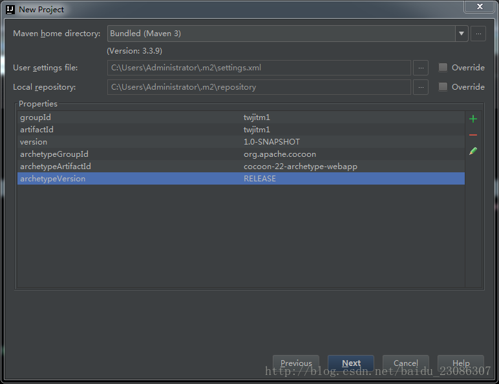This screenshot has height=384, width=499.
Task: Click the (Version: 3.3.9) text
Action: coord(134,51)
